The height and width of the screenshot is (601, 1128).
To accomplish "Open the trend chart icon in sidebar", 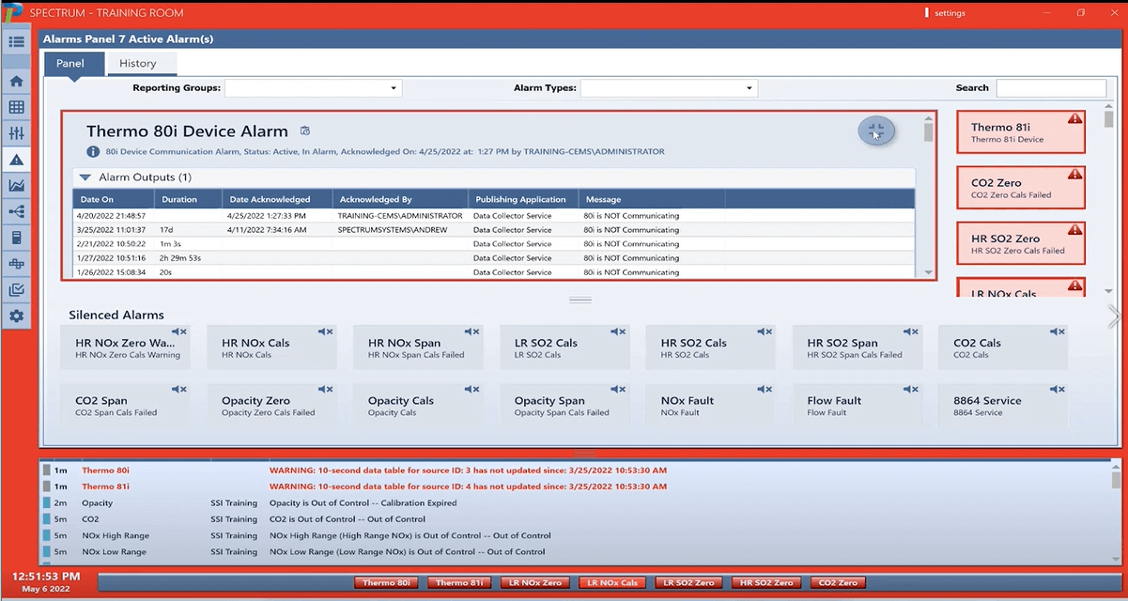I will tap(16, 186).
